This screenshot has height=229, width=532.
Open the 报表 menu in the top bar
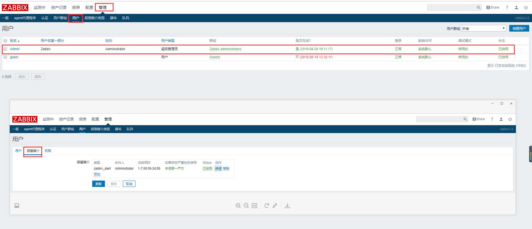point(76,7)
